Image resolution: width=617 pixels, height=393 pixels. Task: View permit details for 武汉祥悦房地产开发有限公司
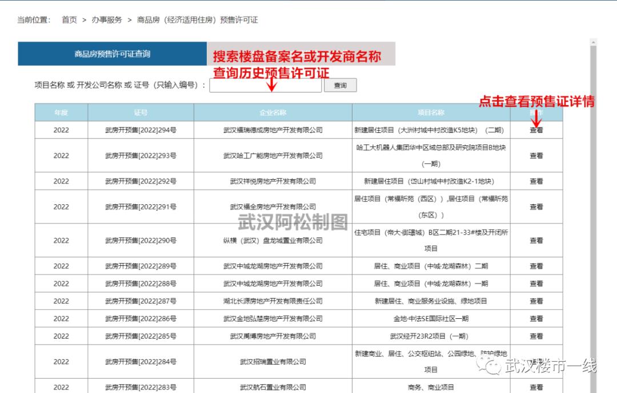tap(536, 181)
